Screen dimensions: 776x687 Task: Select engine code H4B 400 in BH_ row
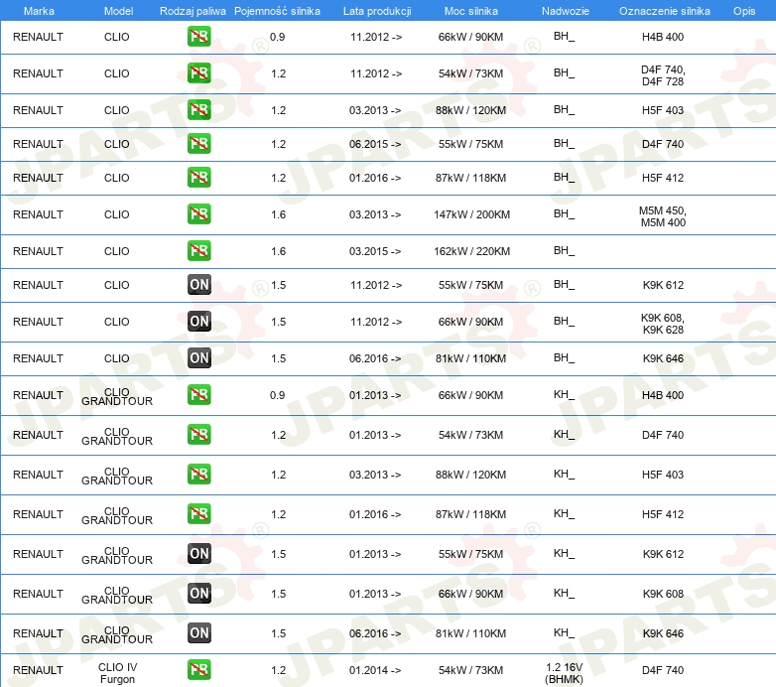(x=663, y=37)
